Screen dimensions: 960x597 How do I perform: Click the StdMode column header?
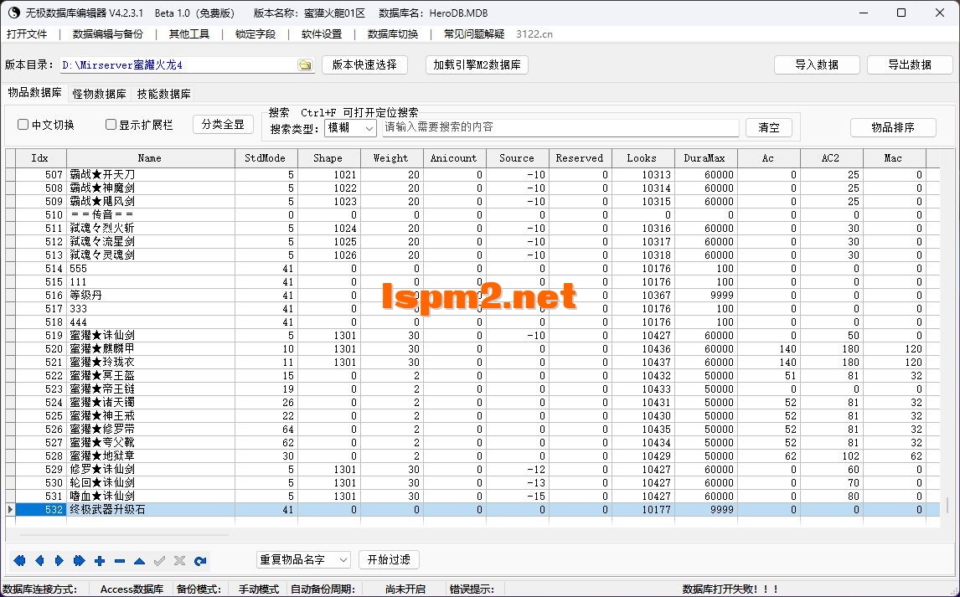tap(266, 157)
